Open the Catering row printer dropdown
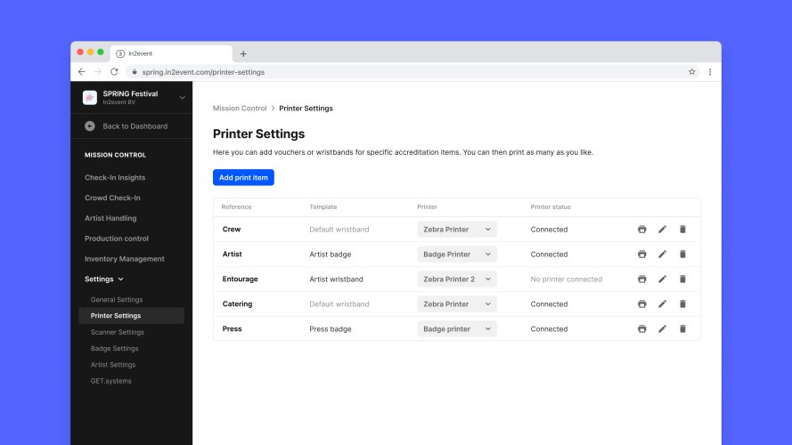This screenshot has width=792, height=445. click(457, 303)
